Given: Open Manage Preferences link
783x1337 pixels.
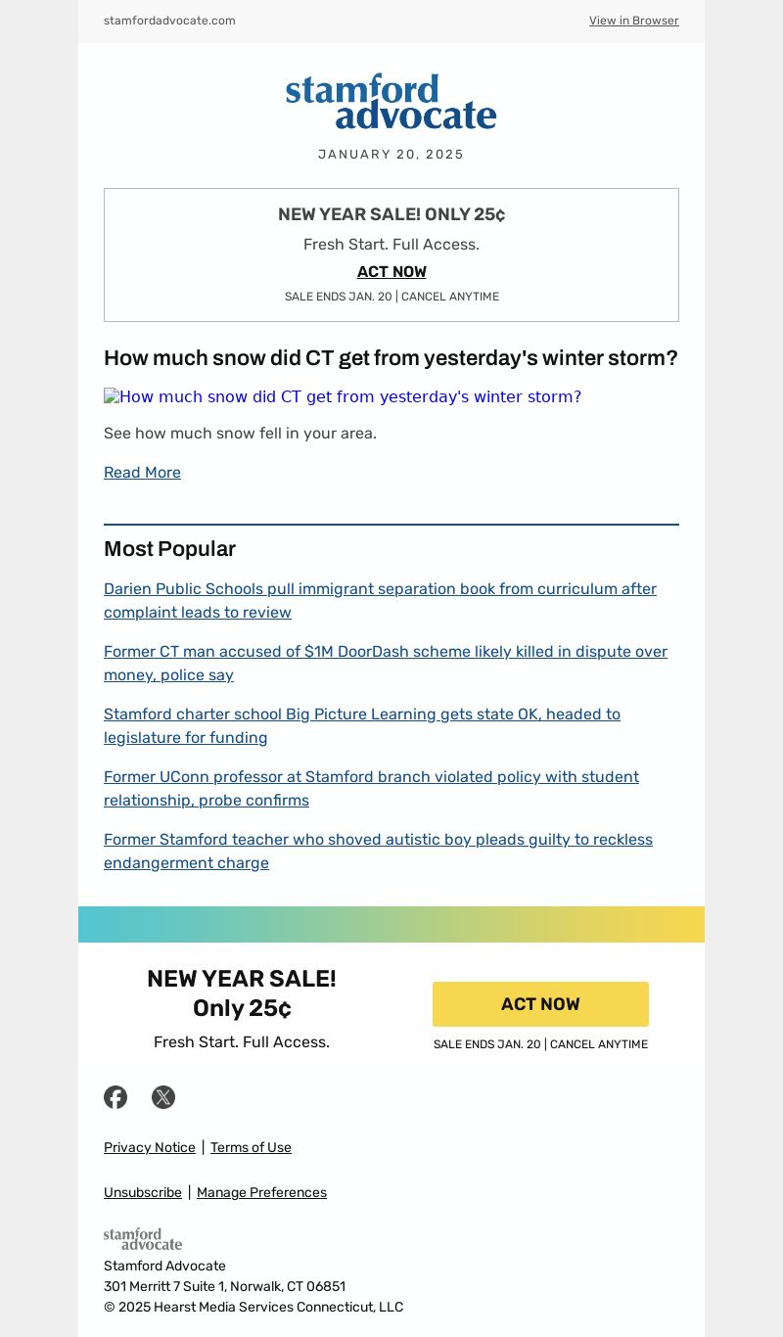Looking at the screenshot, I should pos(261,1192).
